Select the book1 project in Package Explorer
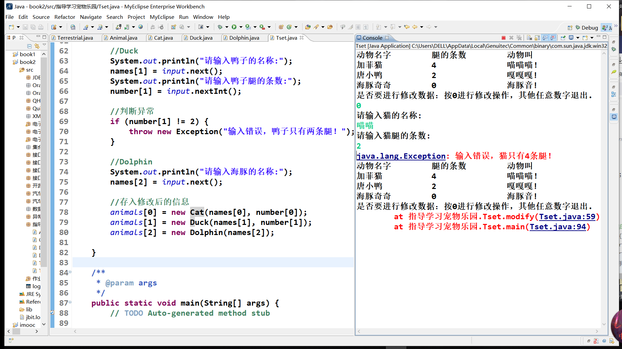The width and height of the screenshot is (622, 349). [27, 54]
